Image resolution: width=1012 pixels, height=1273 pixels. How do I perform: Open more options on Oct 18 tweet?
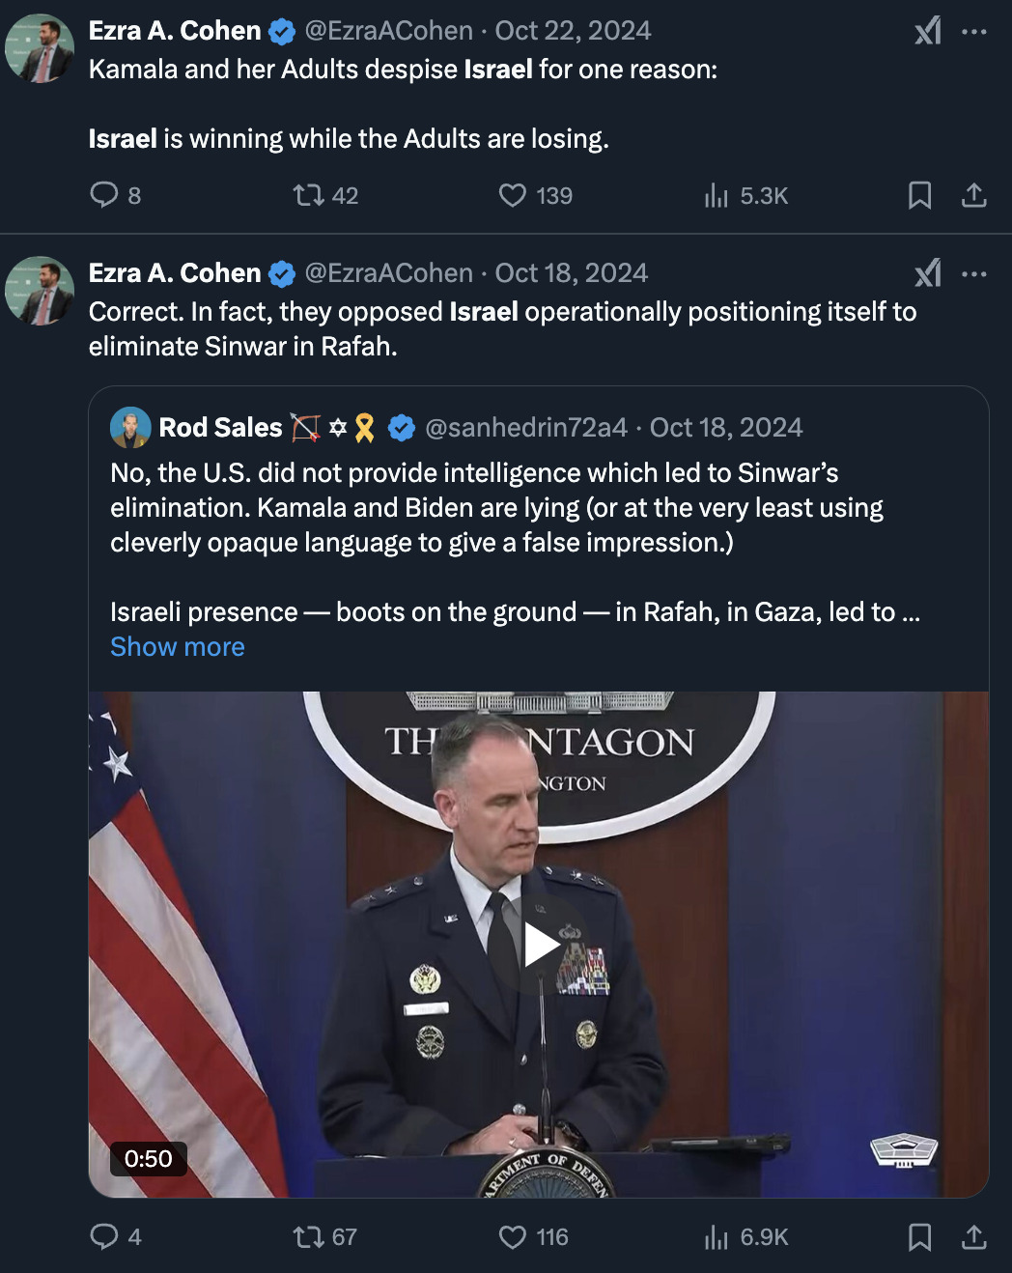974,274
